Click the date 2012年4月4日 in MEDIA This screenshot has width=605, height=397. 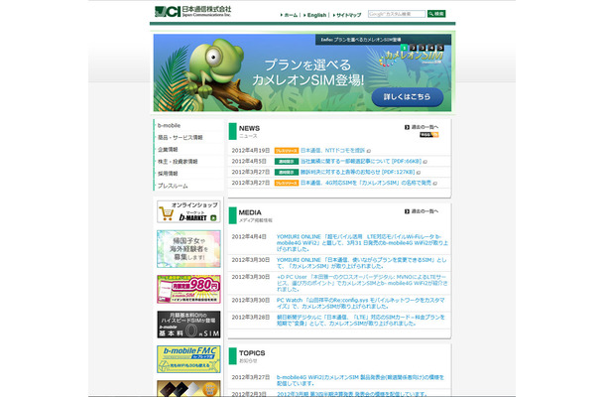tap(249, 237)
